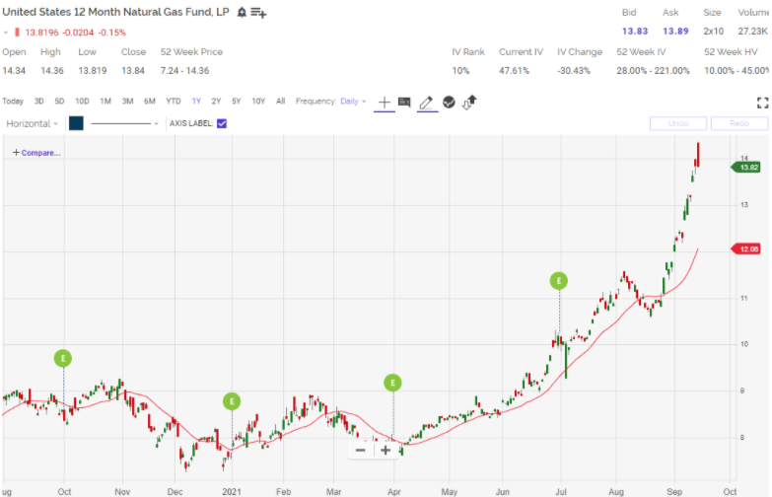Select the 6M time range
Image resolution: width=772 pixels, height=497 pixels.
click(x=150, y=102)
